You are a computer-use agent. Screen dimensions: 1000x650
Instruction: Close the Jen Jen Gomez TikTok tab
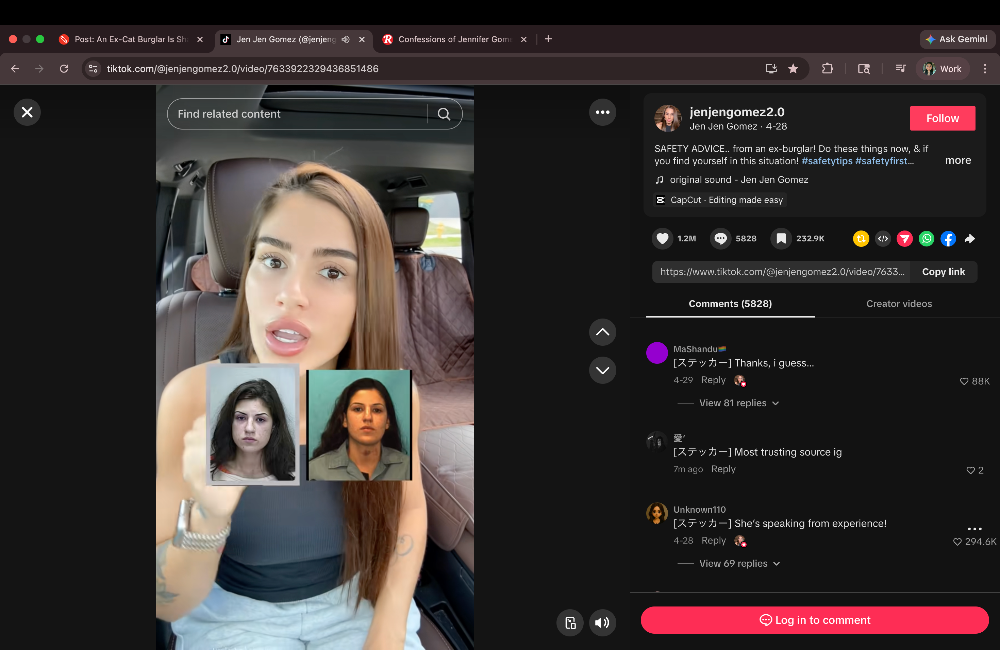tap(361, 39)
